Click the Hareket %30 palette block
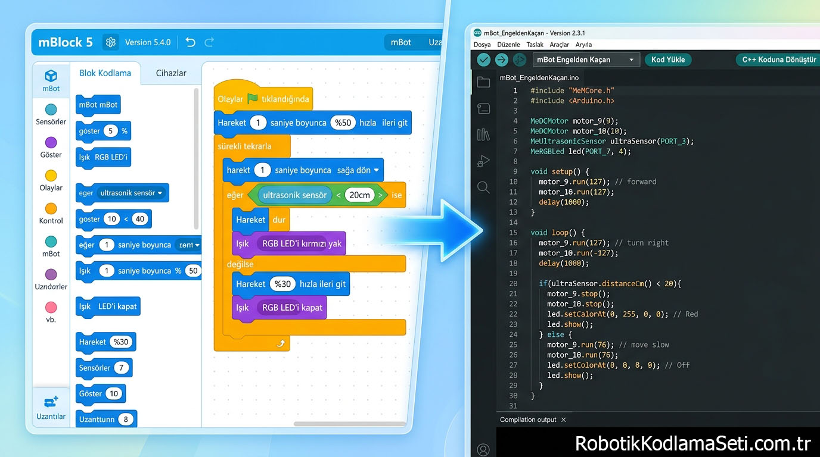 pos(106,342)
